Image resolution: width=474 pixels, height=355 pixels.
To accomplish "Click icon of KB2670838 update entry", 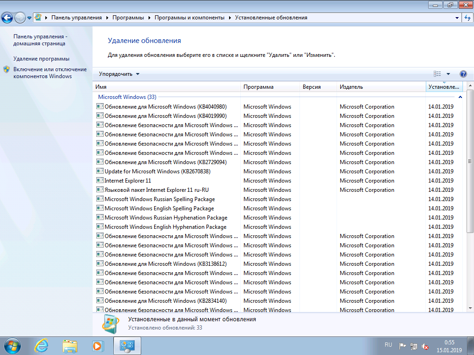I will (100, 171).
